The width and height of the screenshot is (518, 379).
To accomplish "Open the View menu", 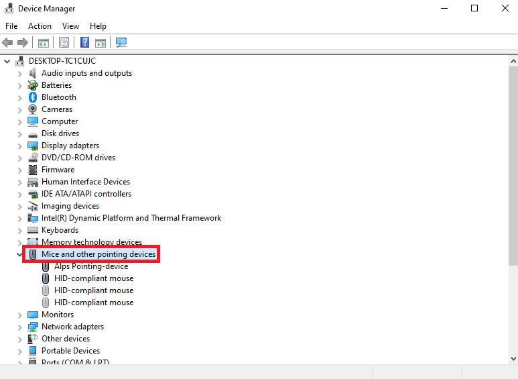I will 70,26.
